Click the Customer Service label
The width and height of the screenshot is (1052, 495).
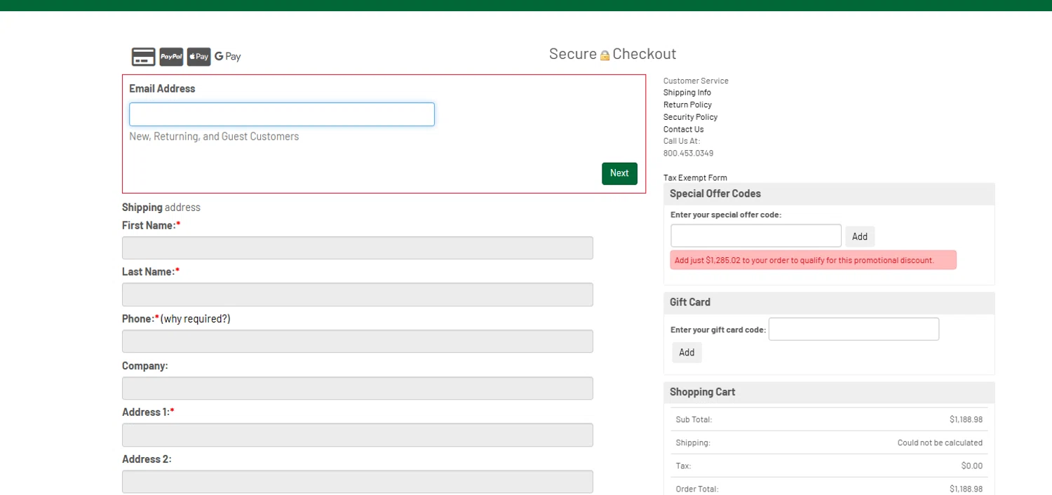(x=696, y=81)
